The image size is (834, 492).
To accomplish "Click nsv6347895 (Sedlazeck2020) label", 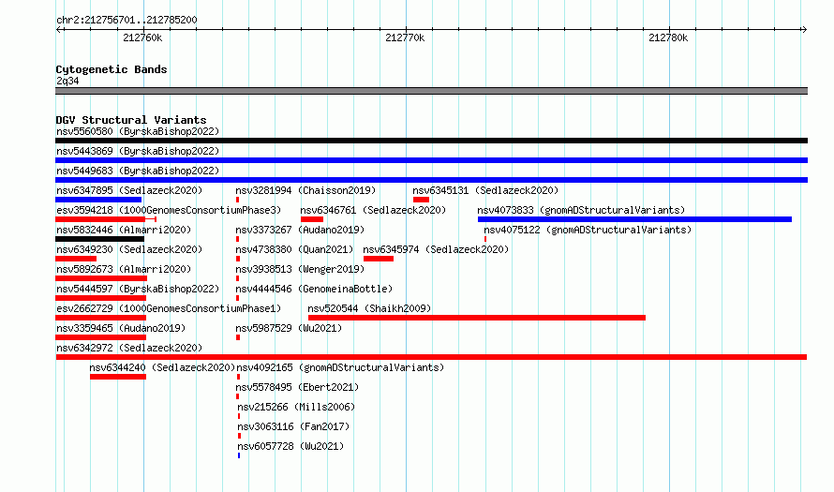I will (x=129, y=190).
